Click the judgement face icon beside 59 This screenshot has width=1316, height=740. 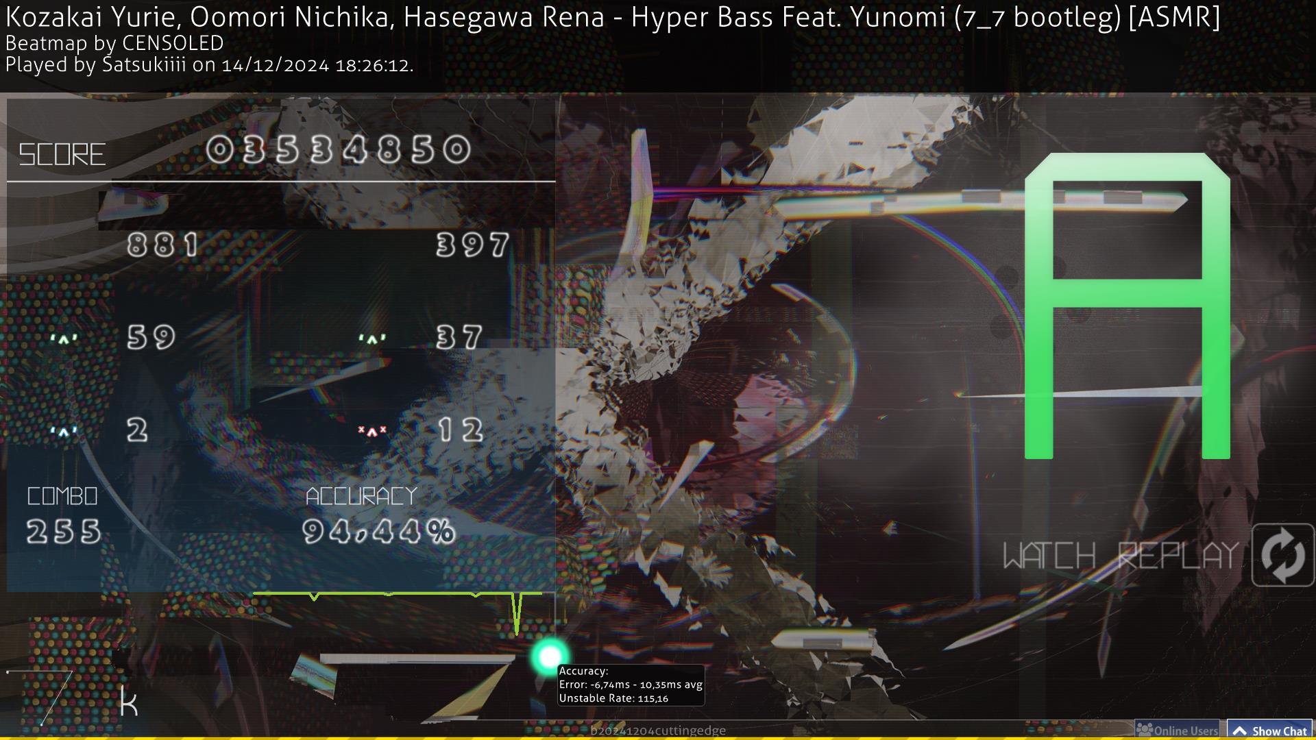(x=64, y=338)
